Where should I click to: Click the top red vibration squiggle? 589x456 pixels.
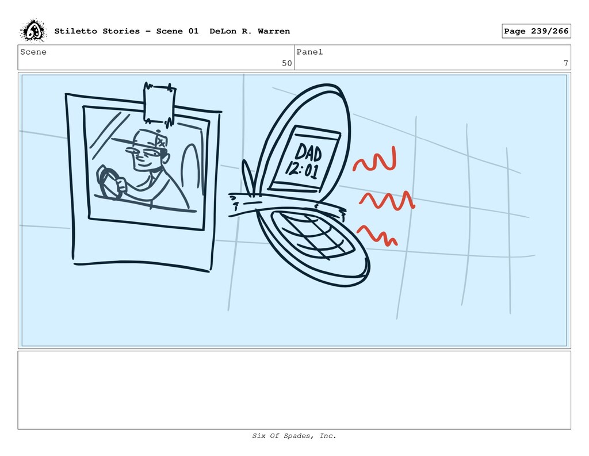pos(374,160)
